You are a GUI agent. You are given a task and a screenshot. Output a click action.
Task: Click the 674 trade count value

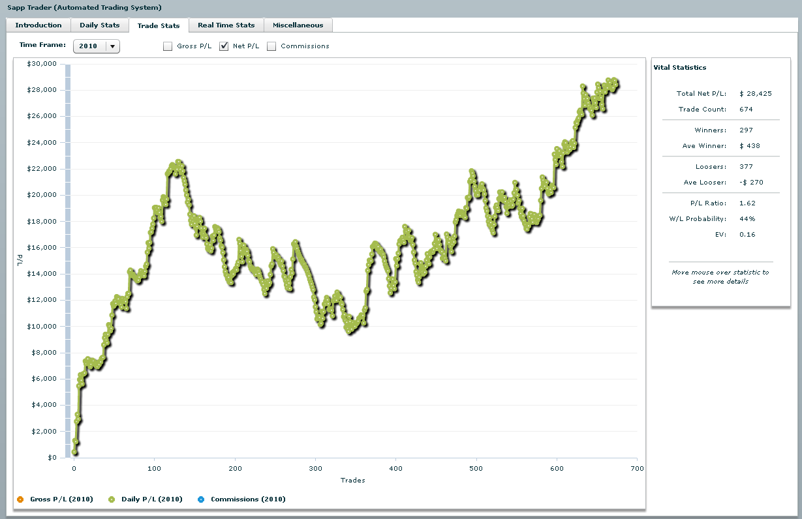[746, 110]
